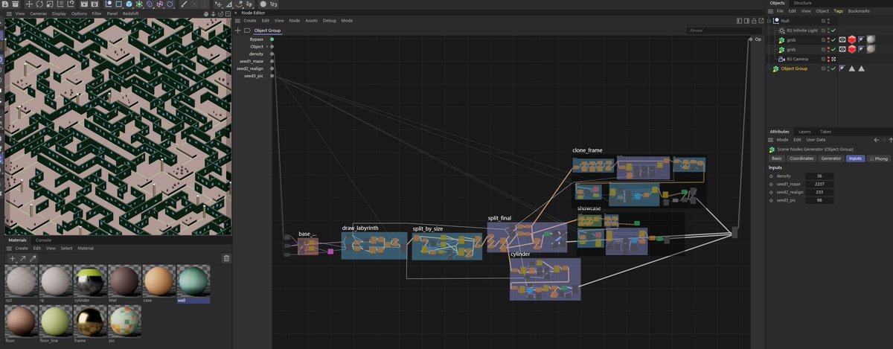Viewport: 893px width, 349px height.
Task: Select the wall material swatch
Action: pos(193,283)
